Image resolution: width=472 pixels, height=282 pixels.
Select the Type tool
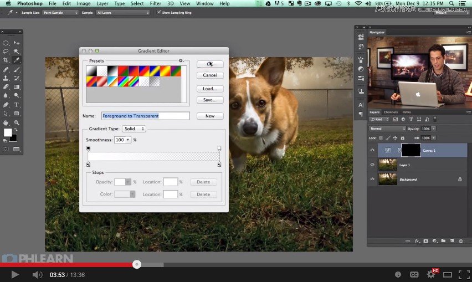point(17,105)
